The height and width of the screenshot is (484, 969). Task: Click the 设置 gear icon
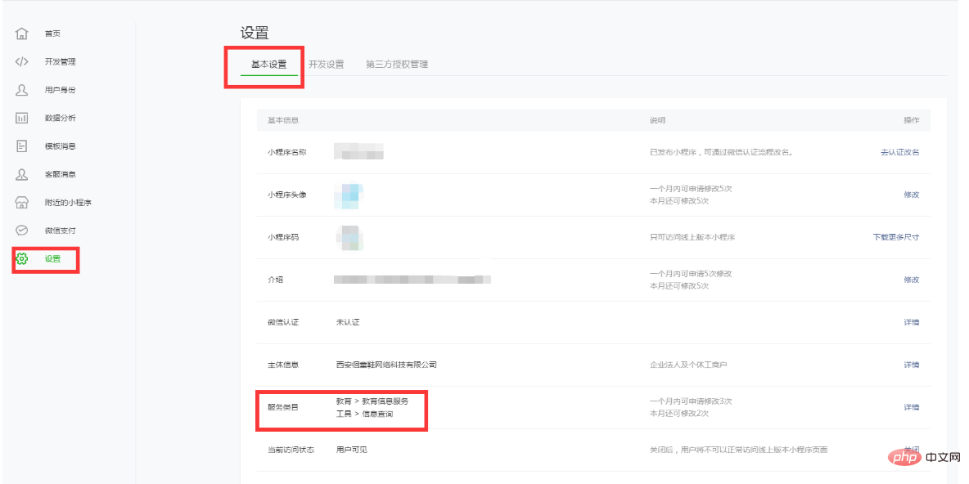coord(21,258)
